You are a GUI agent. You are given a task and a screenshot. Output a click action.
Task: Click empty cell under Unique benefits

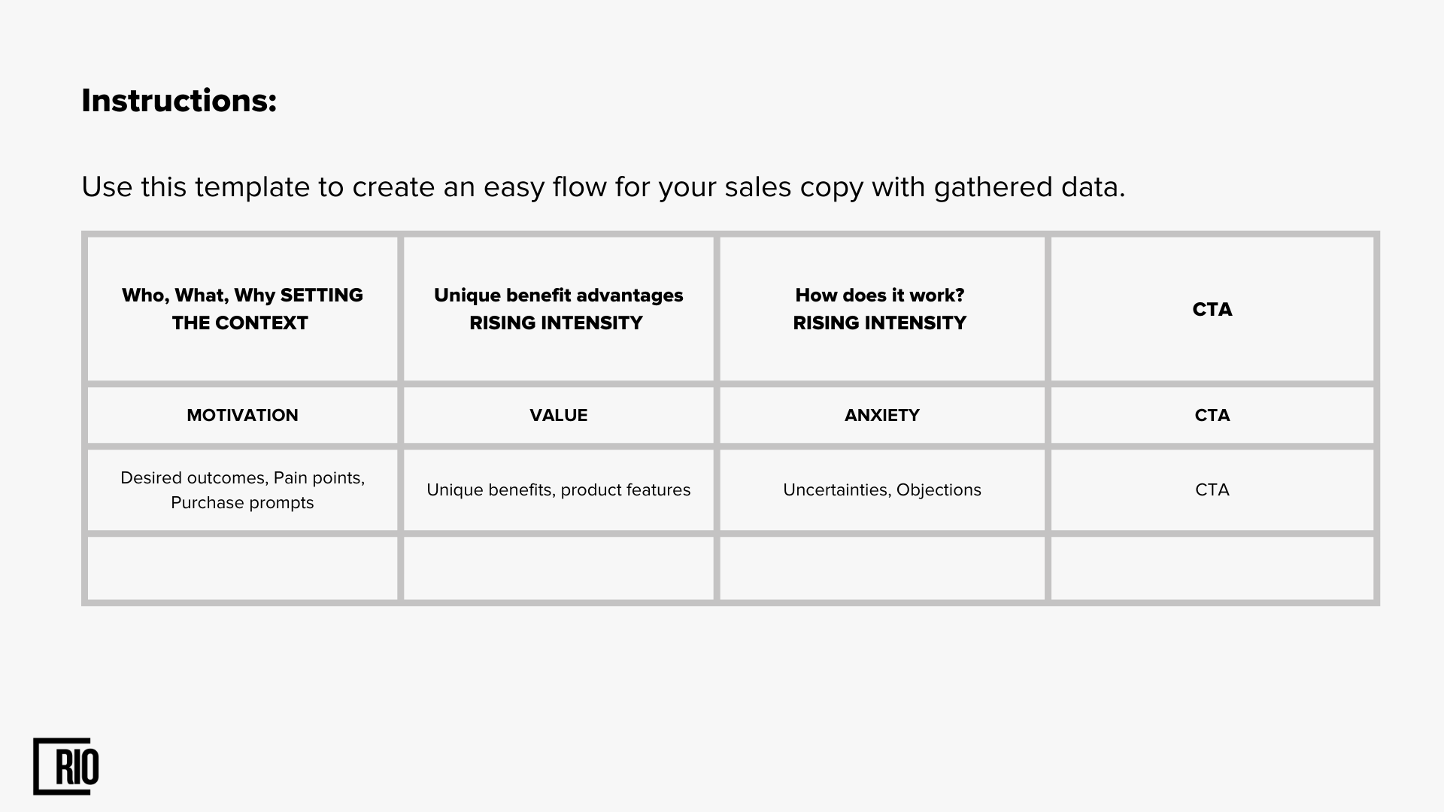tap(558, 568)
